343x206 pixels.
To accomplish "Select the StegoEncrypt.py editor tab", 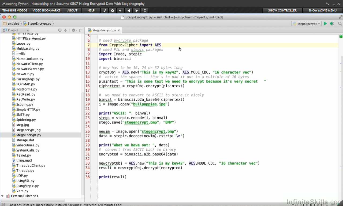I will pos(104,30).
